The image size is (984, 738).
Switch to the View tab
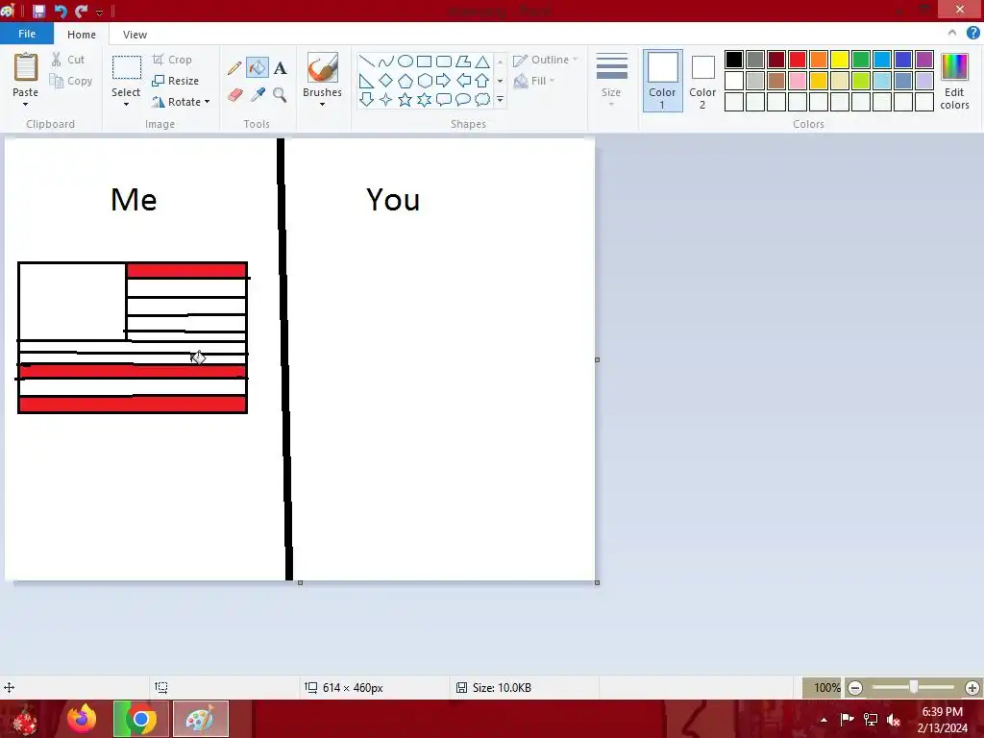click(x=135, y=35)
